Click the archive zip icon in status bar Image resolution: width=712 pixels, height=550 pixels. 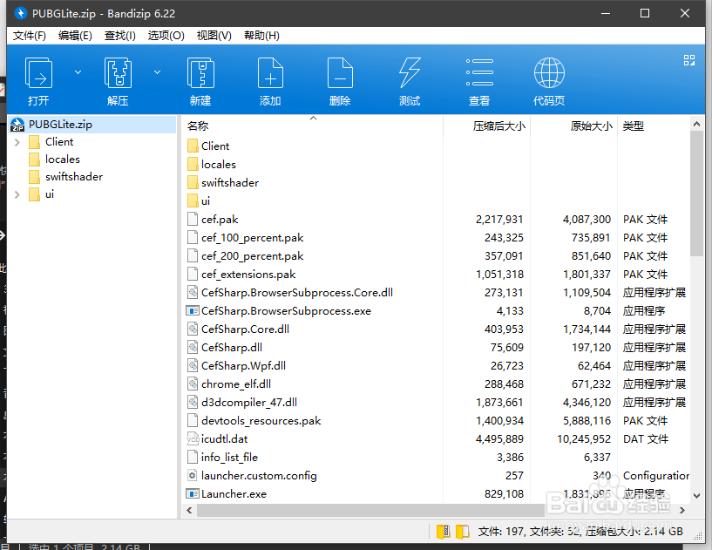coord(444,532)
